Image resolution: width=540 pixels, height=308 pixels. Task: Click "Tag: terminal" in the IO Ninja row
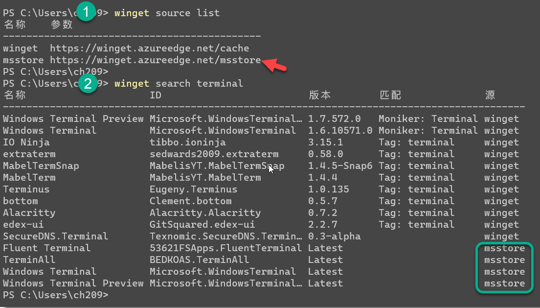click(x=416, y=142)
